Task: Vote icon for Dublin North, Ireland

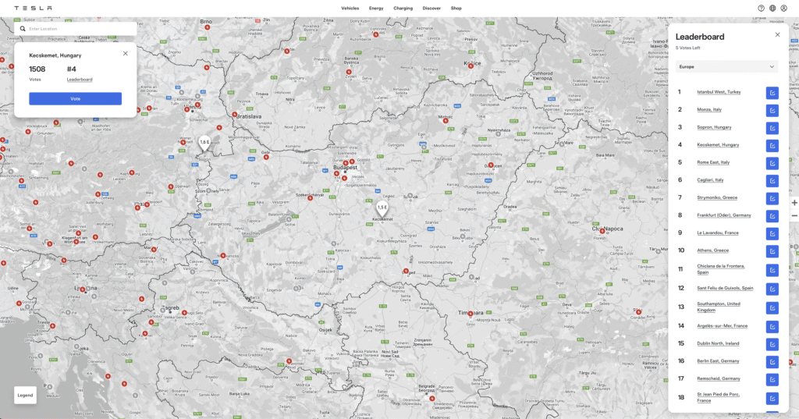Action: click(772, 344)
